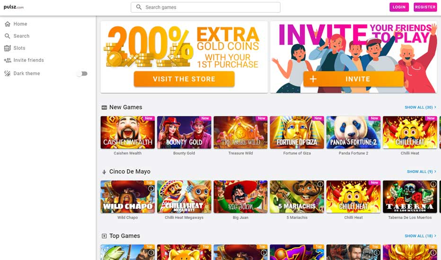Focus the Search games input field
The width and height of the screenshot is (441, 260).
click(x=205, y=7)
